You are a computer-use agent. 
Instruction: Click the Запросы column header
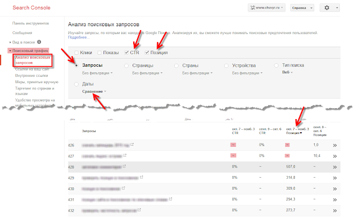coord(89,131)
